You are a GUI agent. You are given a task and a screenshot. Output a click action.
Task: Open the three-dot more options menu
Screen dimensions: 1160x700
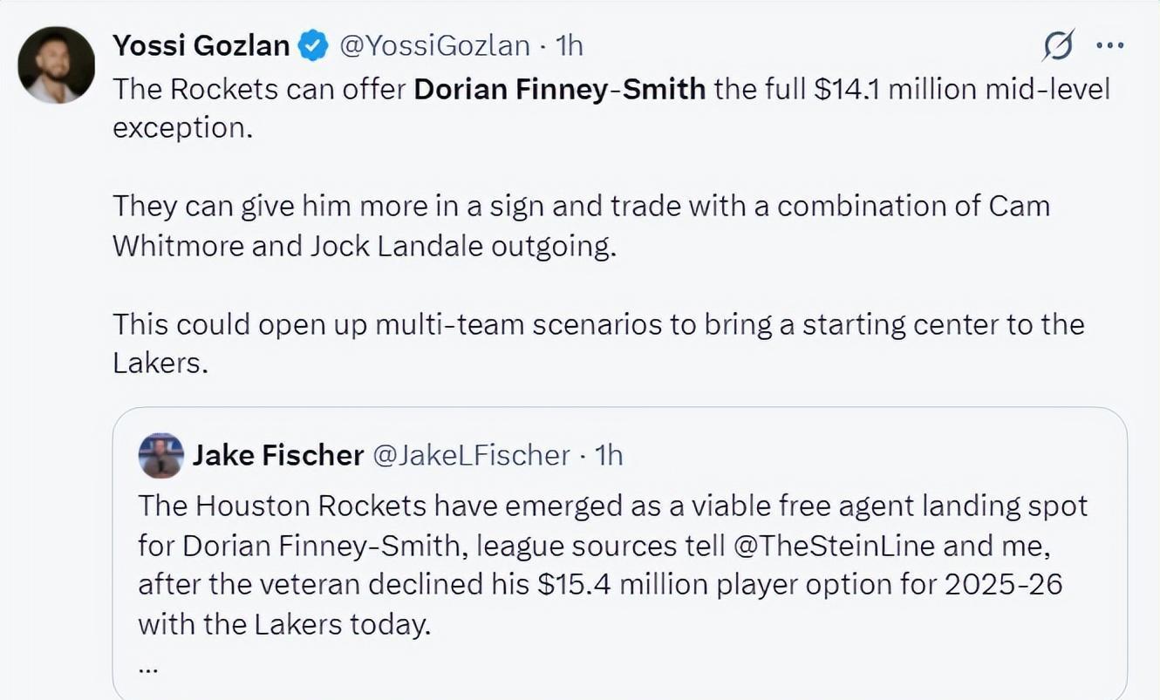[x=1109, y=46]
